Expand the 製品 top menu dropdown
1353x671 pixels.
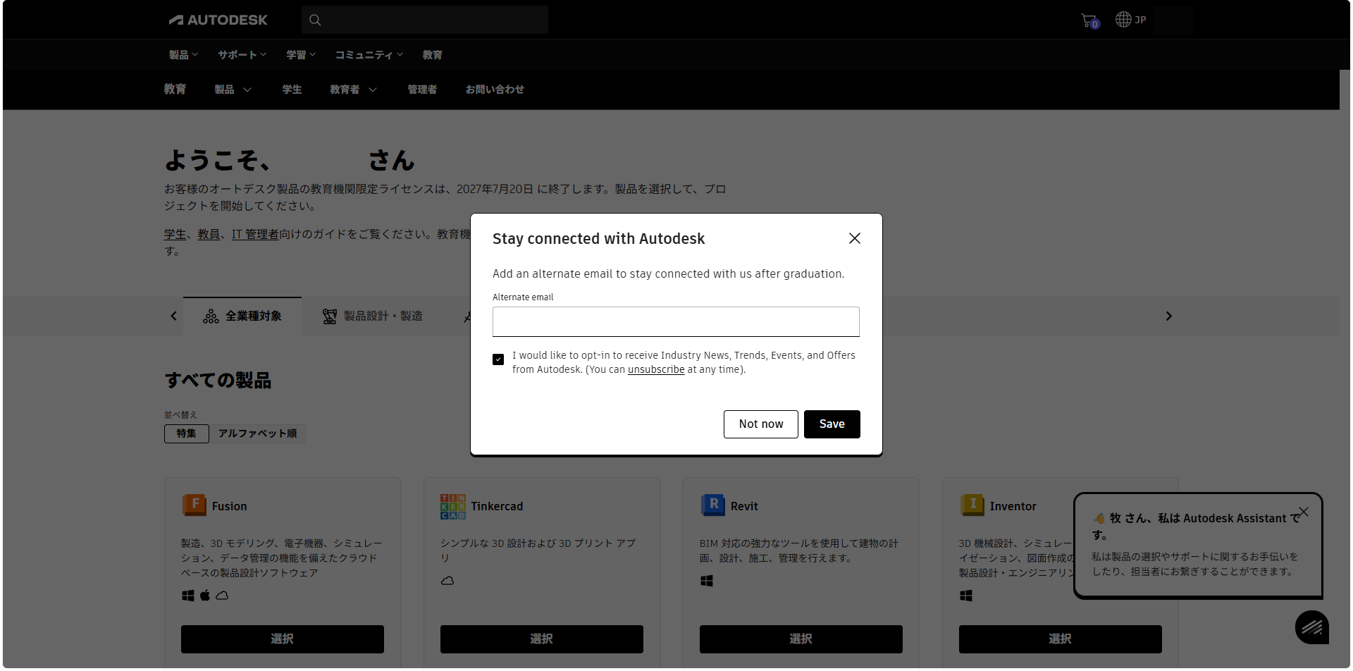[x=183, y=55]
